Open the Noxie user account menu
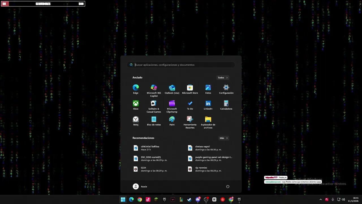This screenshot has height=204, width=362. coord(140,186)
